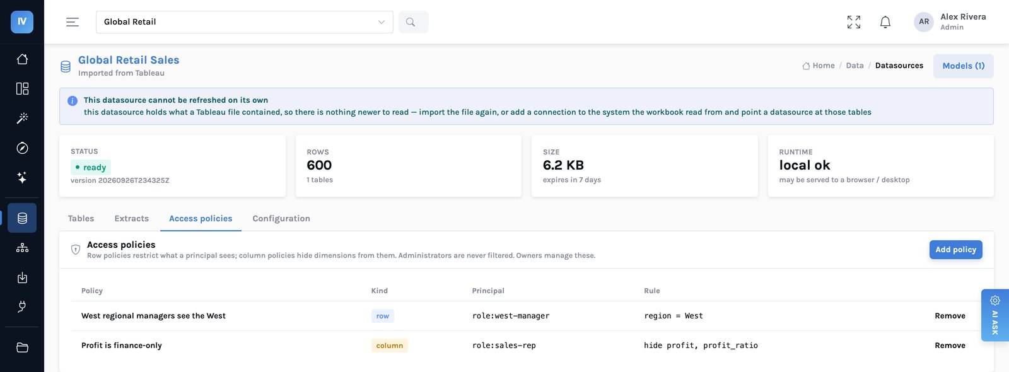Screen dimensions: 1009x372
Task: Click the datasource icon beside Global Retail Sales
Action: coord(66,66)
